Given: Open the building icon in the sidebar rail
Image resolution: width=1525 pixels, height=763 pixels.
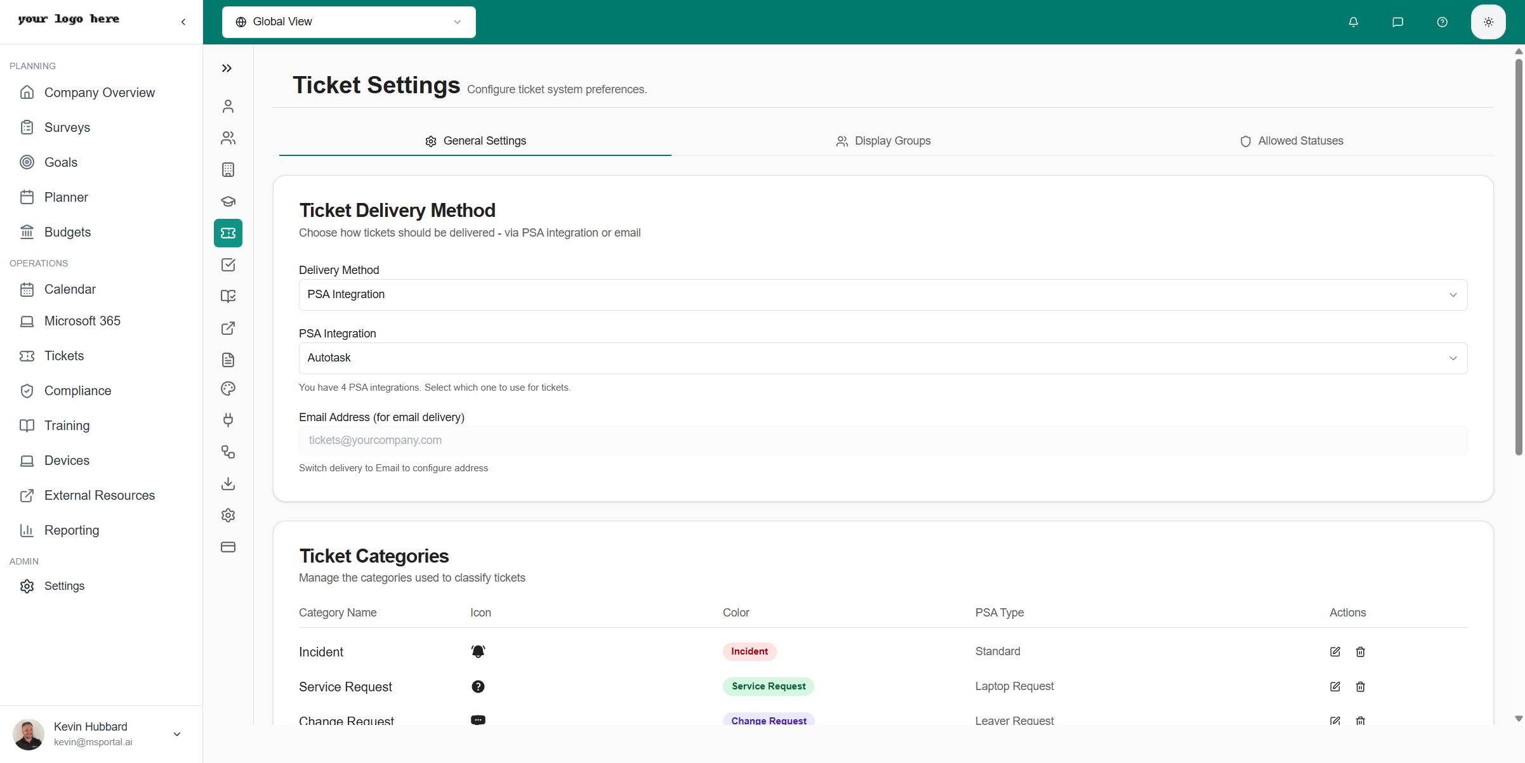Looking at the screenshot, I should tap(228, 169).
